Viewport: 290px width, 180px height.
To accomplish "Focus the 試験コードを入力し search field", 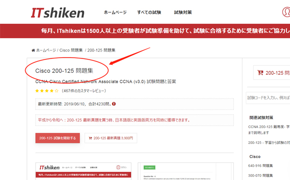I will tap(268, 98).
